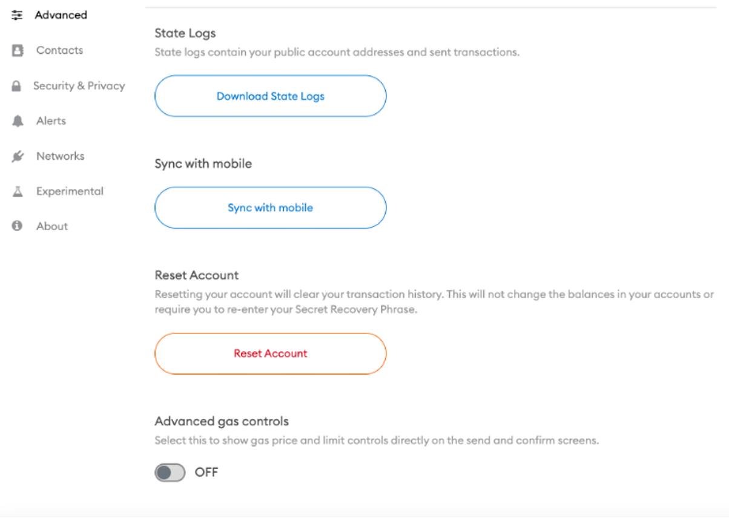
Task: Click the OFF label beside the gas toggle
Action: 206,473
